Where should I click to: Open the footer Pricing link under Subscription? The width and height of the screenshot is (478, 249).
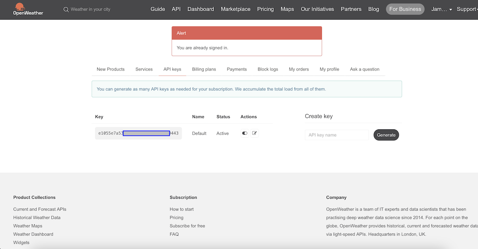[x=176, y=218]
